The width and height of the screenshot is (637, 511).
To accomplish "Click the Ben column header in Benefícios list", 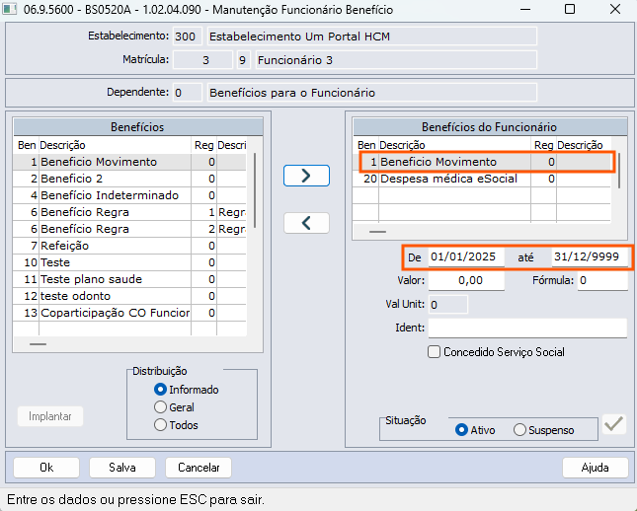I will 27,145.
